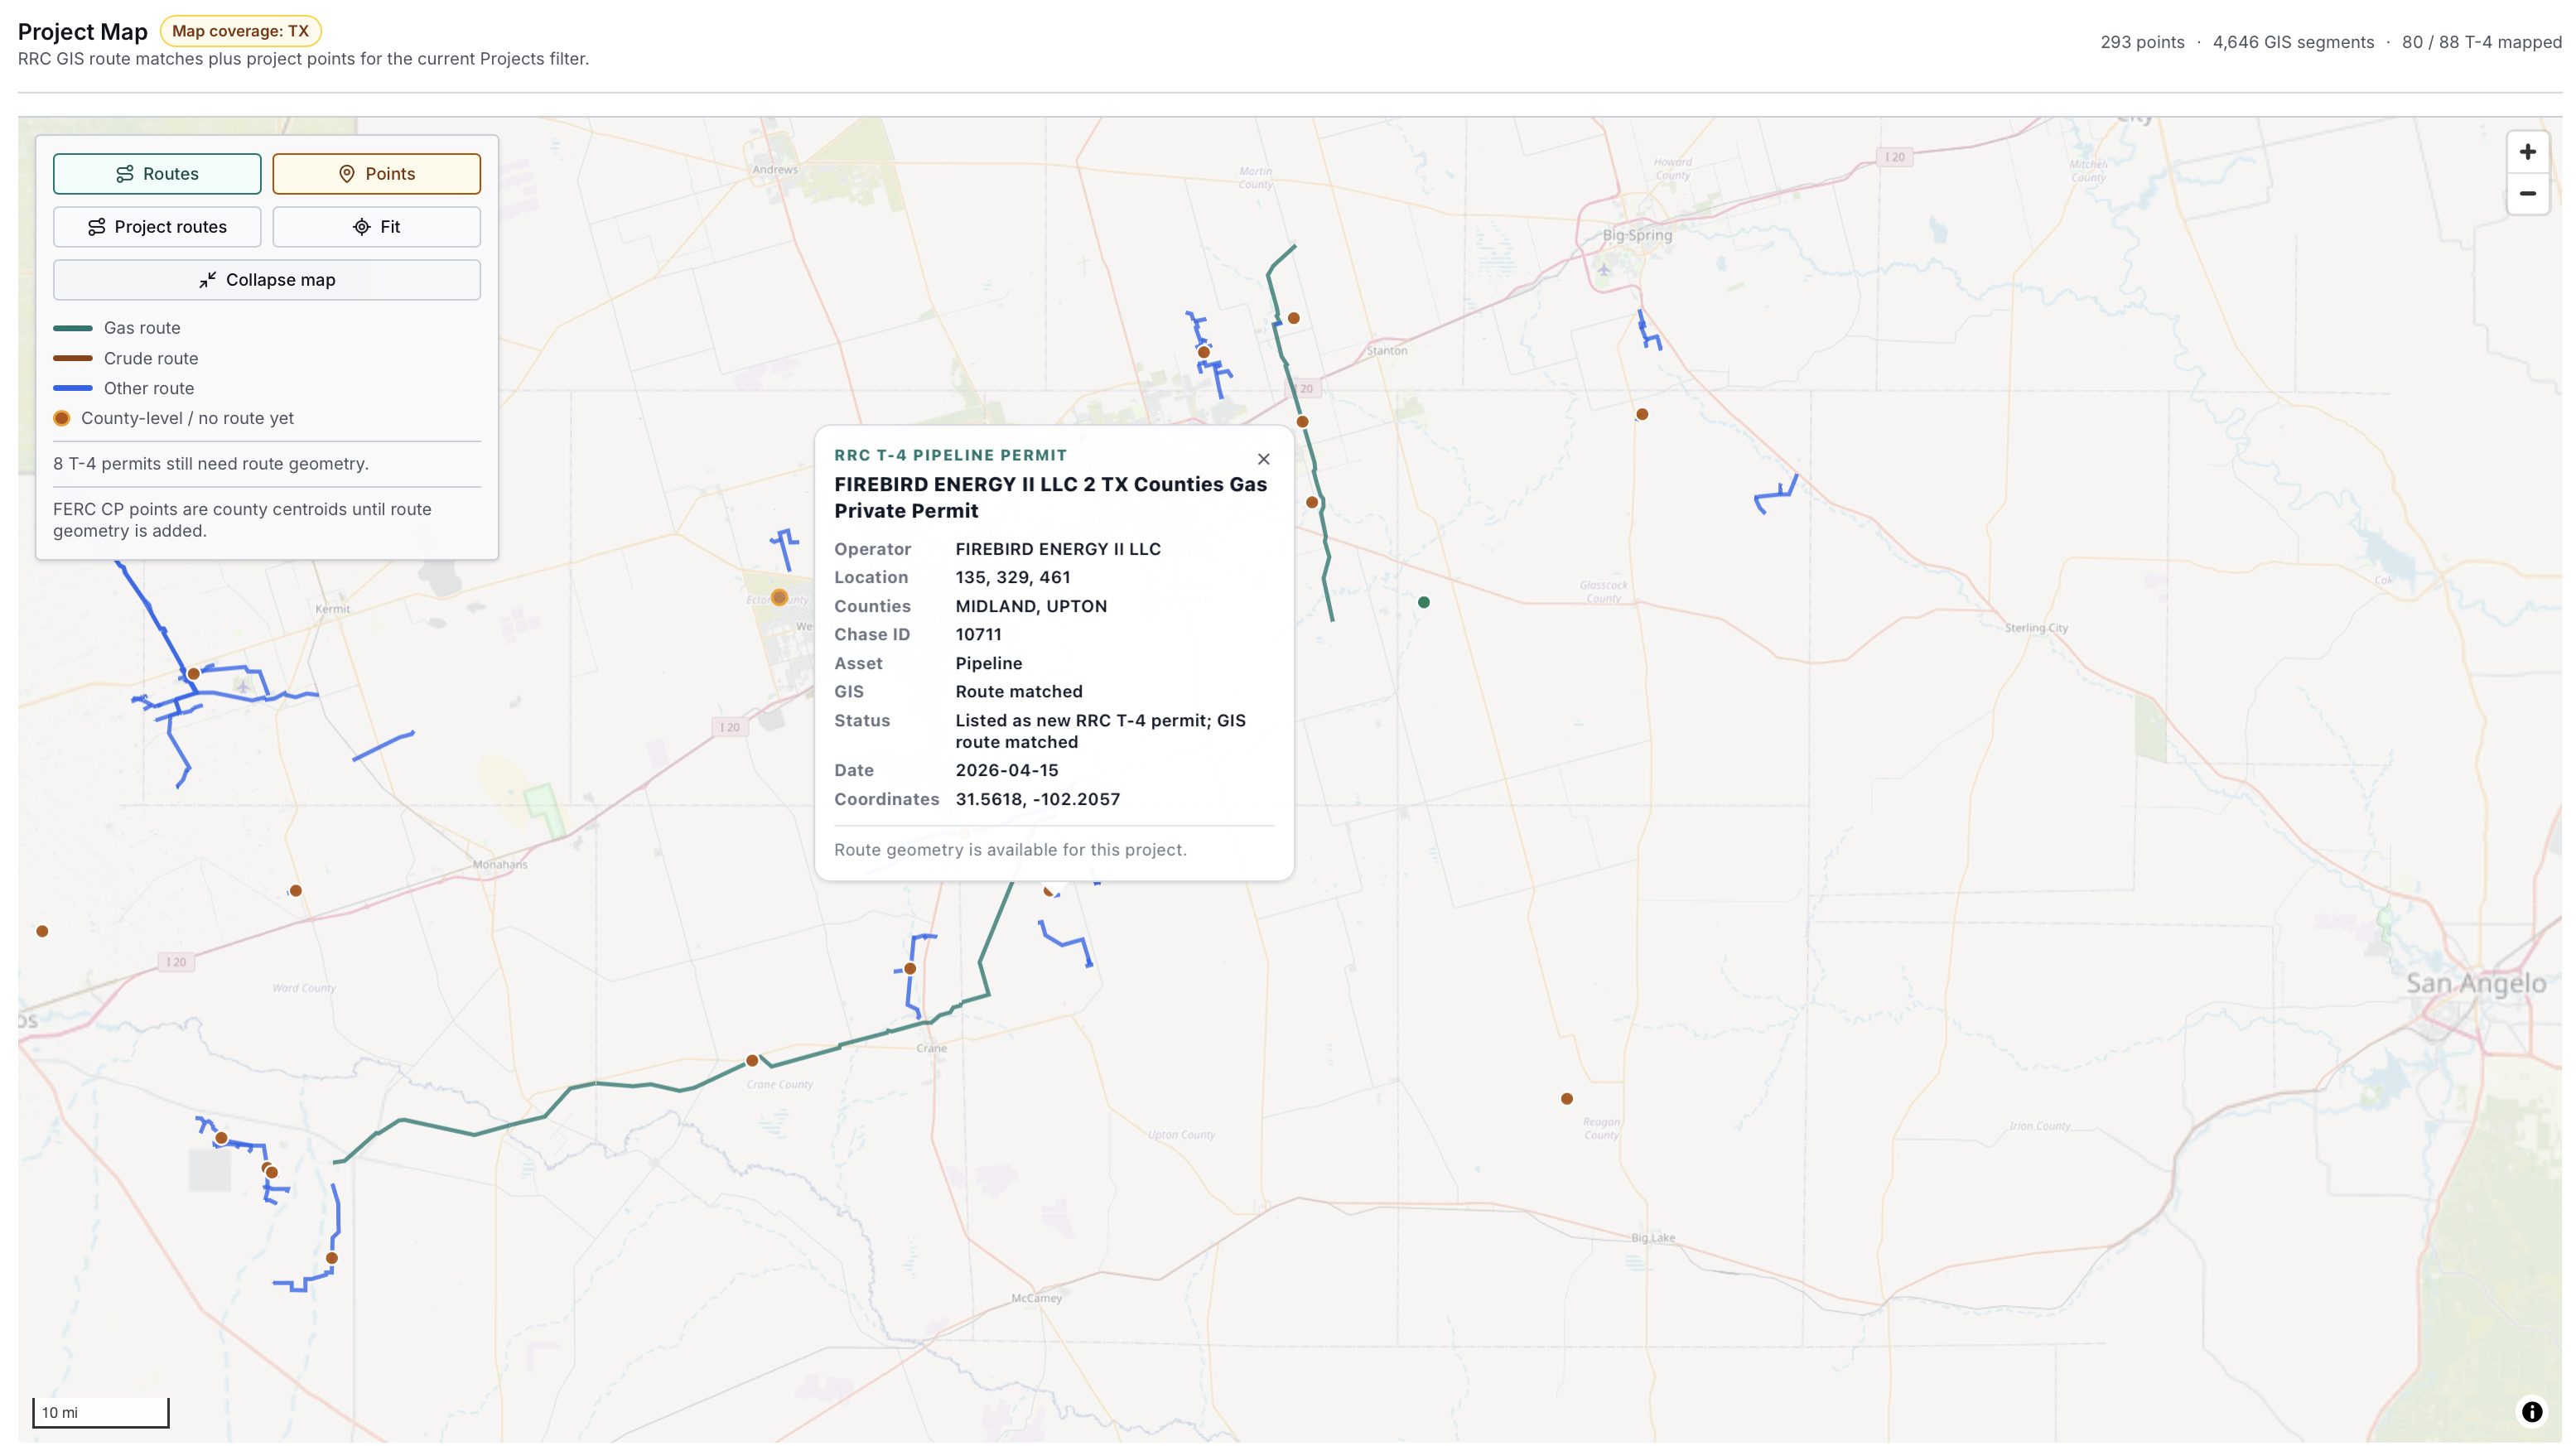Click the brown point north of Ward County

click(x=295, y=891)
